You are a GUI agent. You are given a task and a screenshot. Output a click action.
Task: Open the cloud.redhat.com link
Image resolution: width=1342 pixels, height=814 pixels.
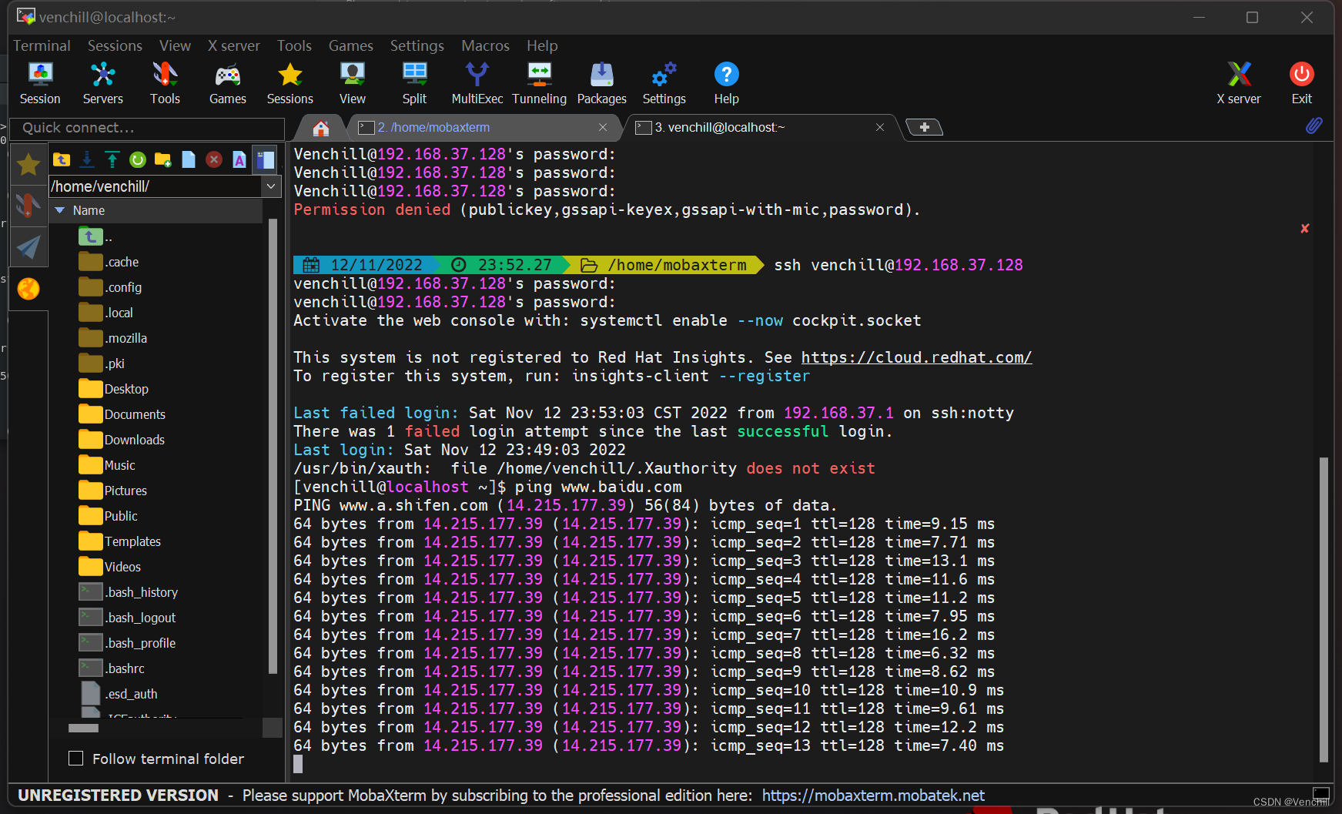tap(916, 357)
